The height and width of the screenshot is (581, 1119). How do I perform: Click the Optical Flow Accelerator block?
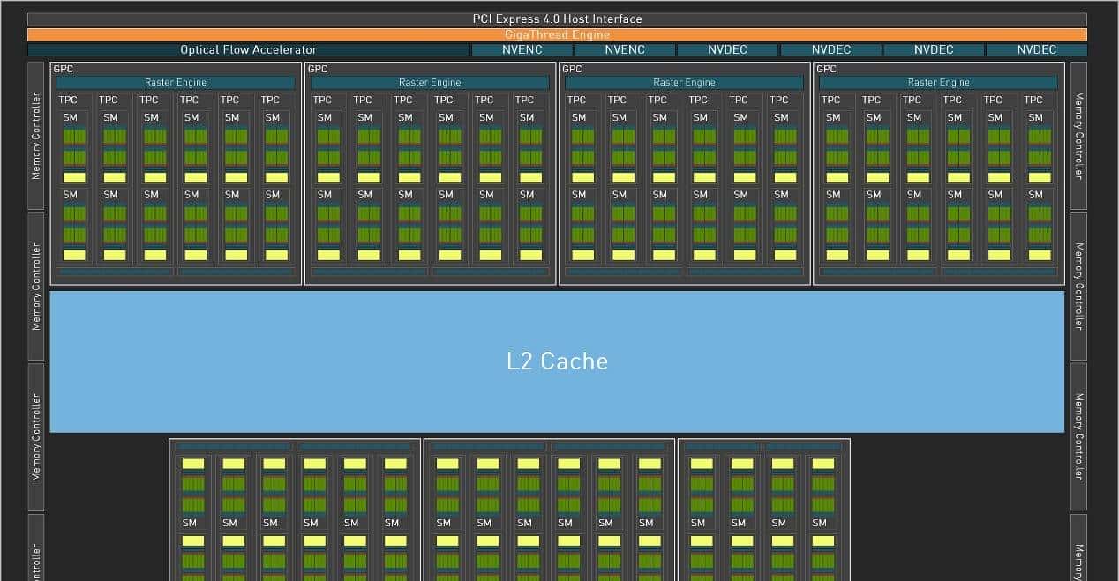[248, 50]
